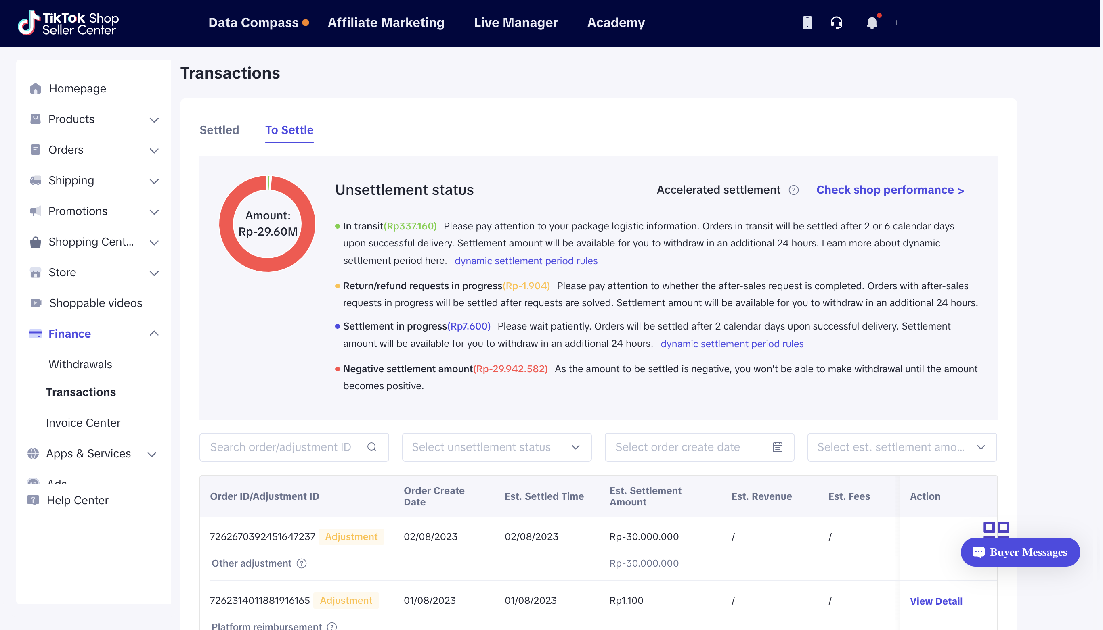Open the Buyer Messages button
This screenshot has width=1103, height=630.
(x=1020, y=552)
